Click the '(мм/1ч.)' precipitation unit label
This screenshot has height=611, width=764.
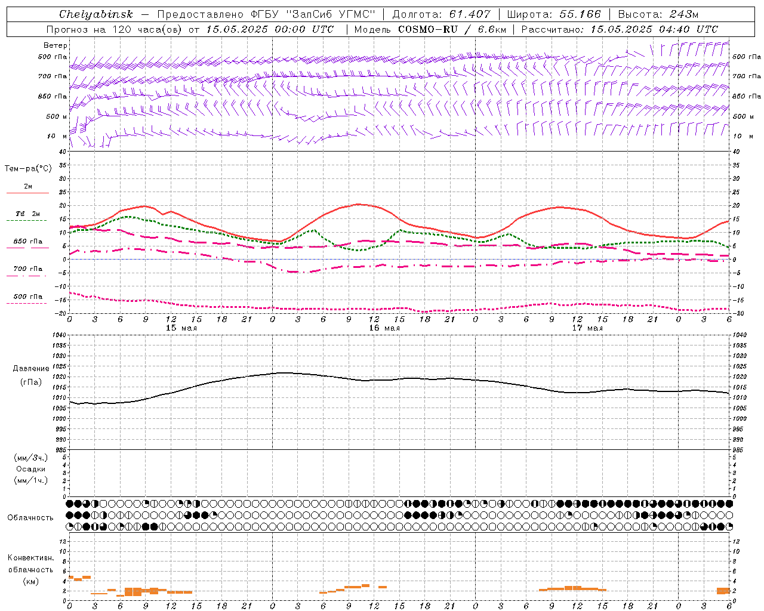click(x=30, y=480)
